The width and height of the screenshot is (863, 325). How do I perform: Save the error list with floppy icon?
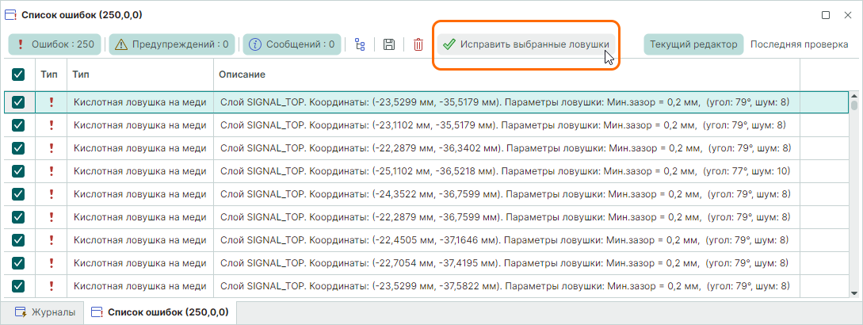click(x=389, y=44)
